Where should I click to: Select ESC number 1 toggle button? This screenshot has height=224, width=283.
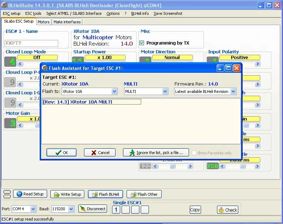116,210
